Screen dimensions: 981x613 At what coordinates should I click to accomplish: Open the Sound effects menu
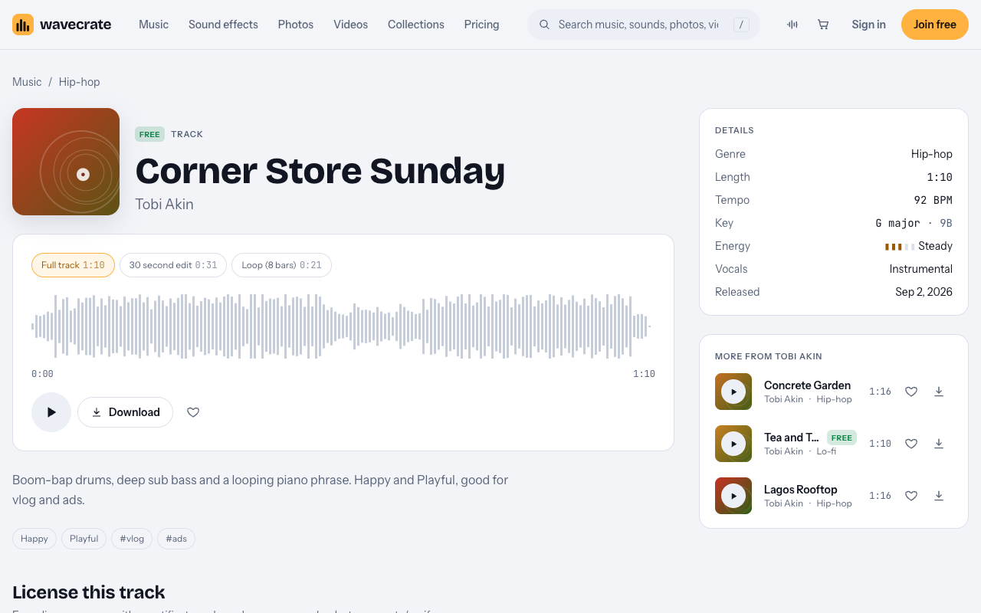pos(223,25)
